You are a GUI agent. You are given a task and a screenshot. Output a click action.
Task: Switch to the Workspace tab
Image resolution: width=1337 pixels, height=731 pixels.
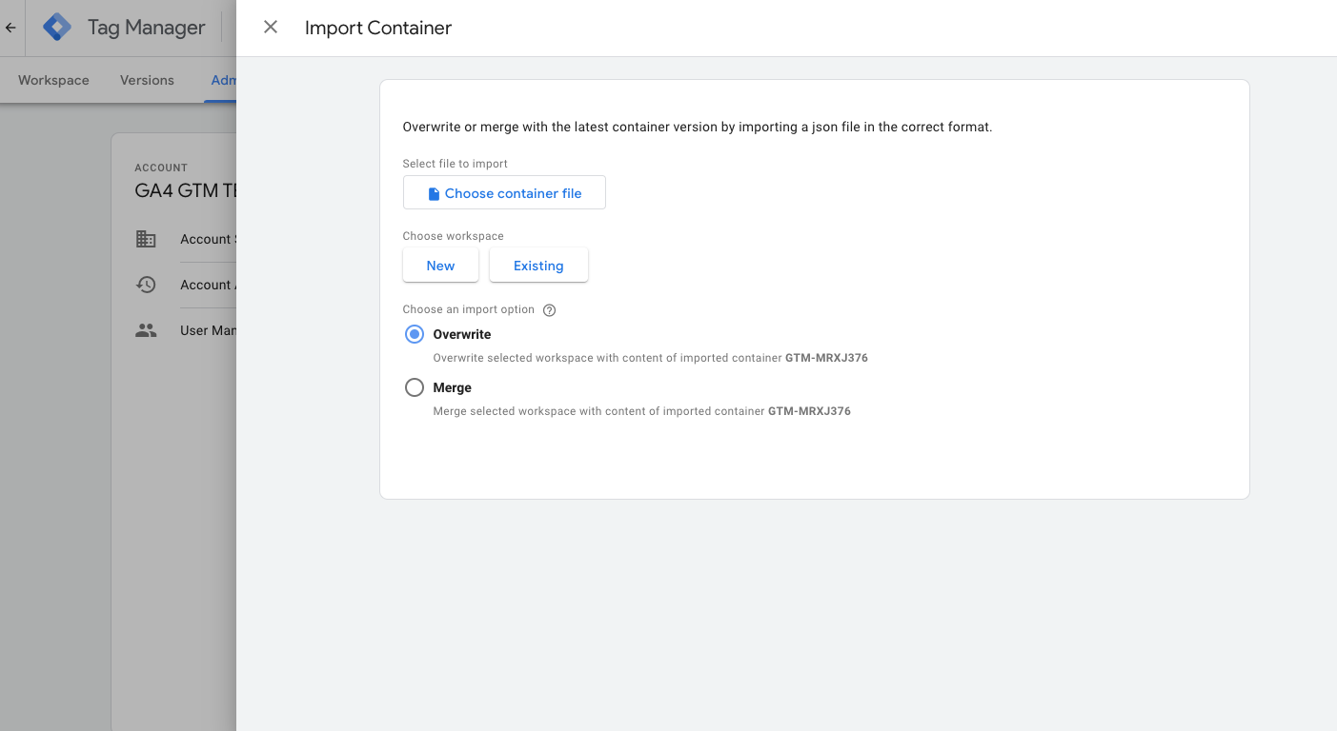click(x=53, y=80)
